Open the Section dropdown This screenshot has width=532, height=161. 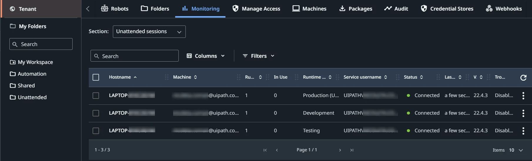149,32
